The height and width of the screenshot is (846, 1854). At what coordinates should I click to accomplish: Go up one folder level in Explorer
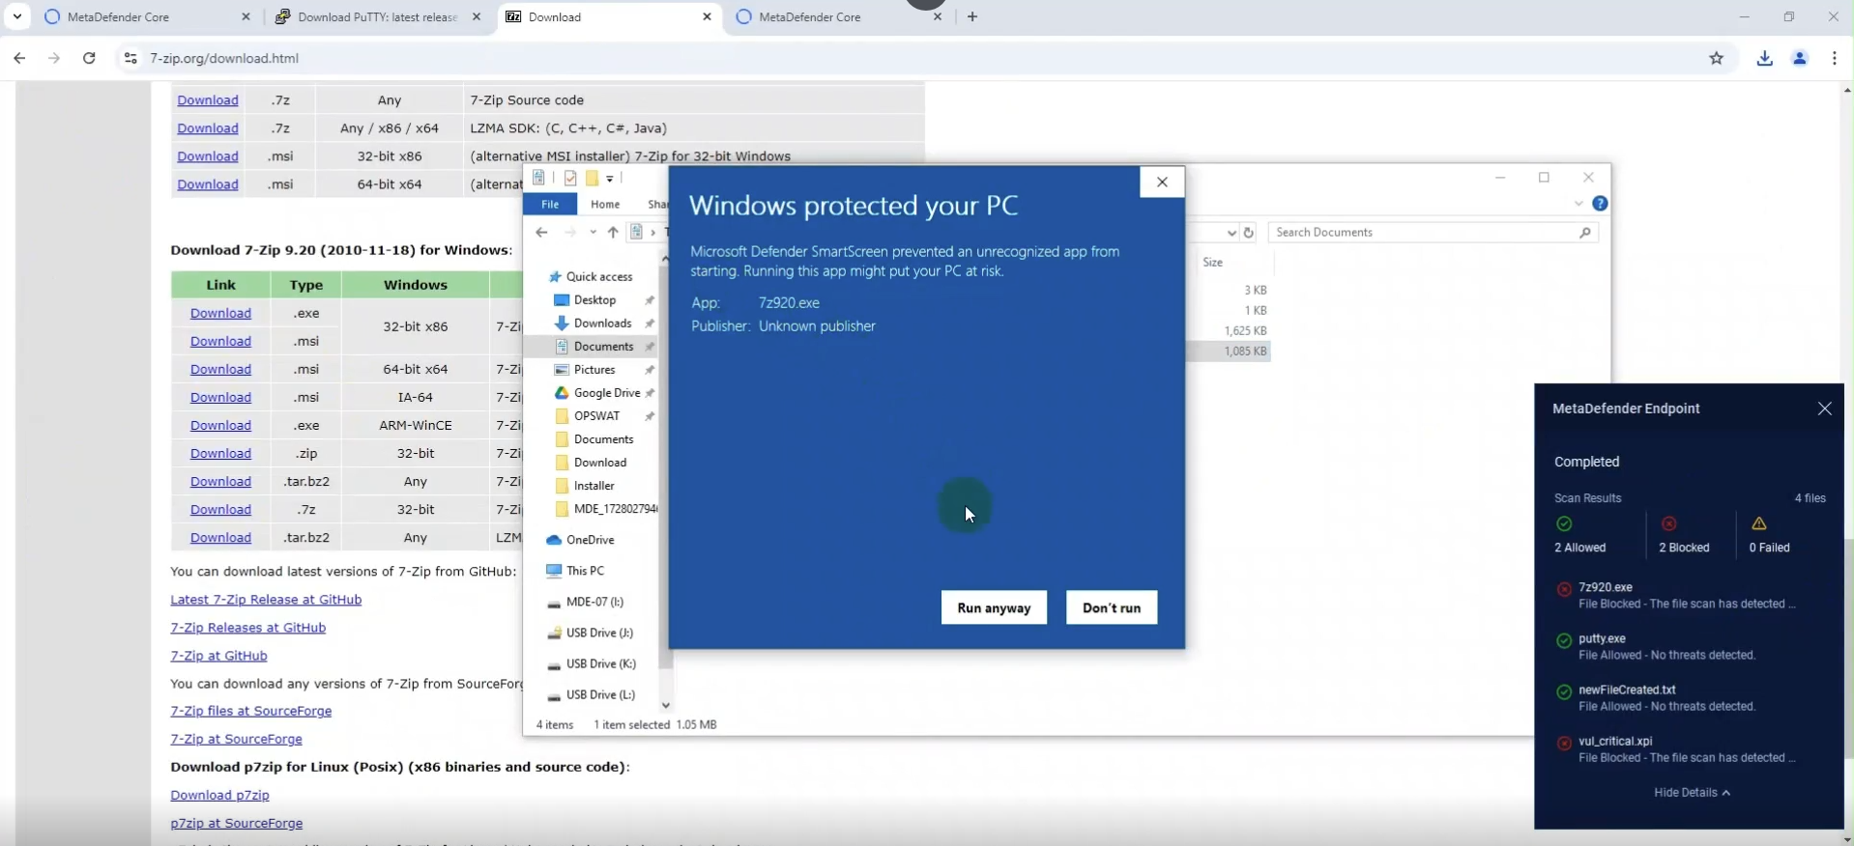tap(613, 232)
